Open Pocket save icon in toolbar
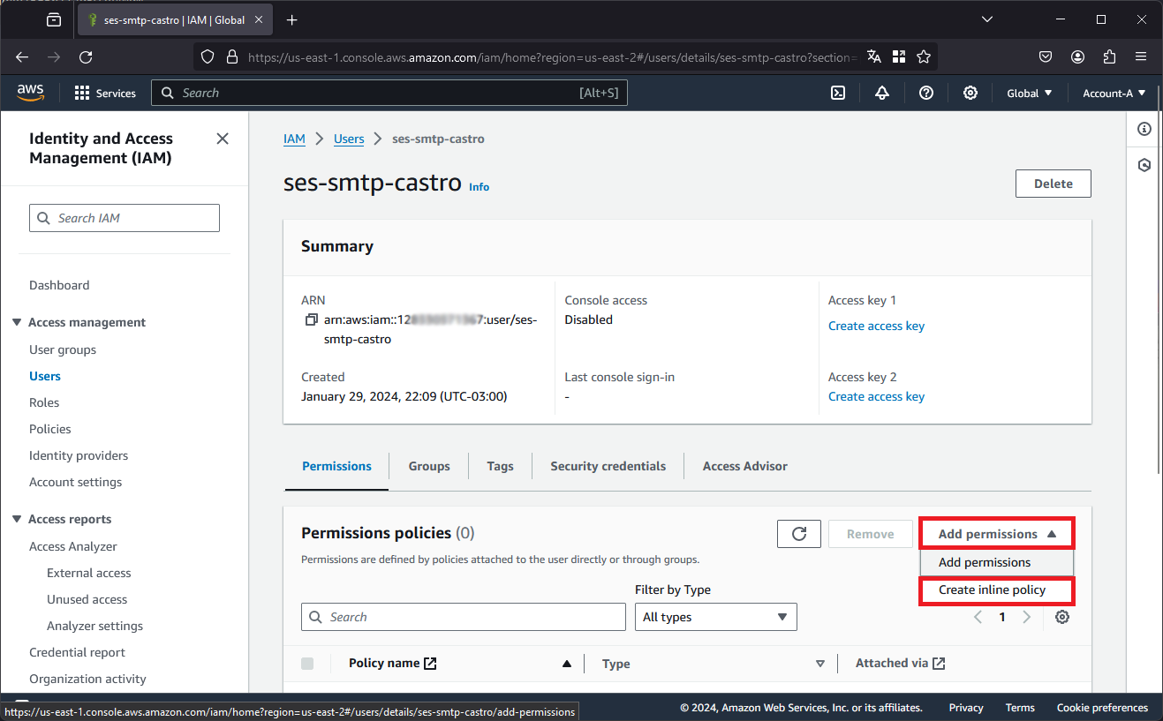 (1046, 56)
